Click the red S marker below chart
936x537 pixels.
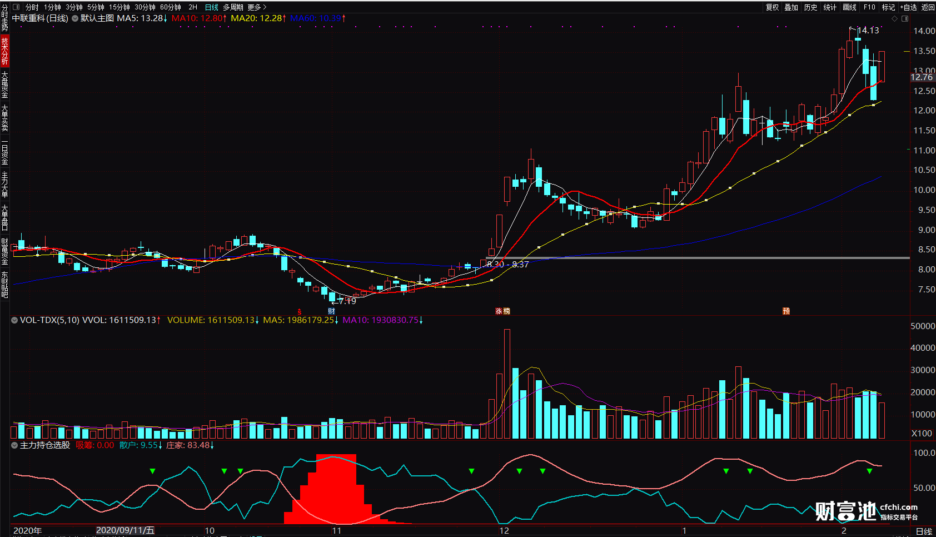pos(300,311)
